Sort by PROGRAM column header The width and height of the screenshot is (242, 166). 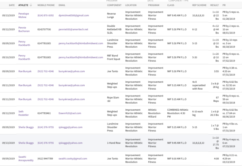point(153,5)
